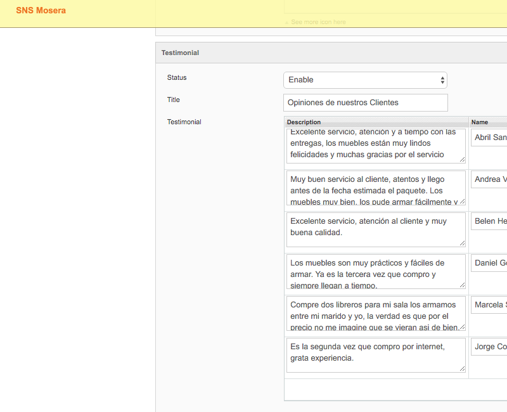The height and width of the screenshot is (412, 507).
Task: Focus the Belen name field
Action: 490,221
